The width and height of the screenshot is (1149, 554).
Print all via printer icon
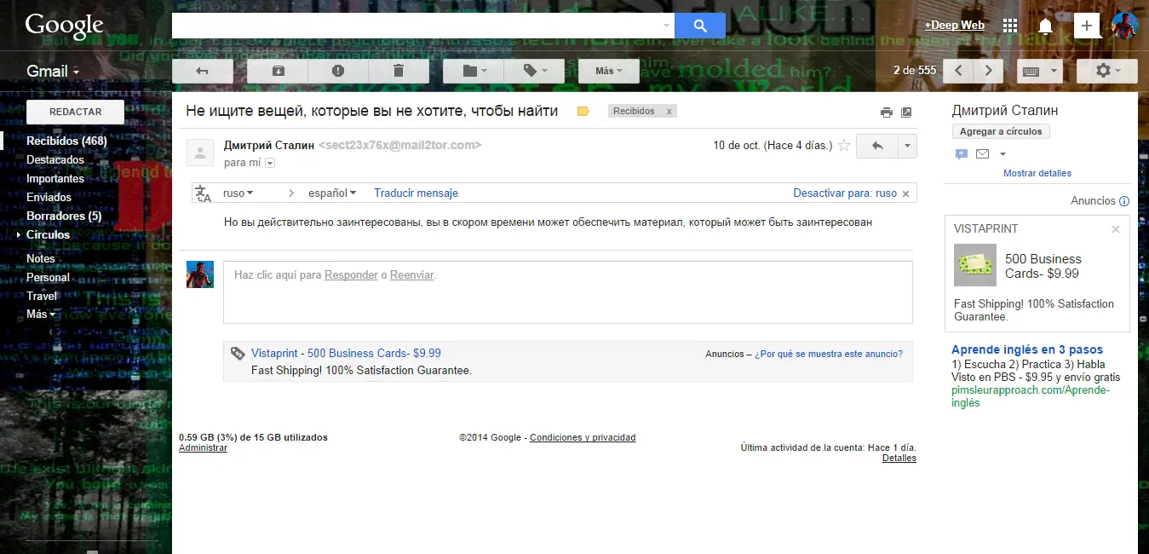click(887, 112)
